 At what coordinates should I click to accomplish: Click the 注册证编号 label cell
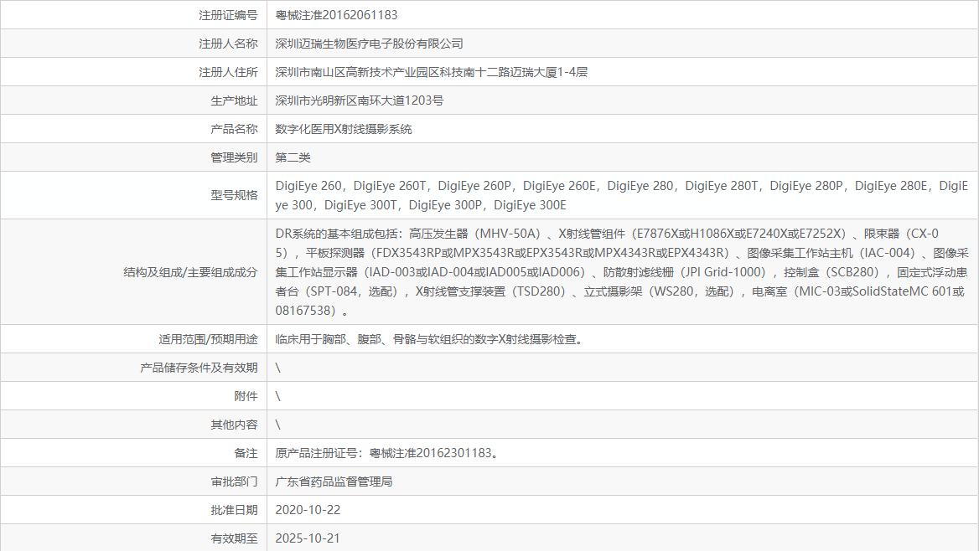click(228, 15)
